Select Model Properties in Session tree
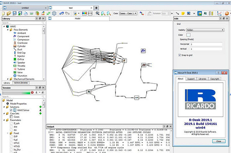 click(x=18, y=104)
